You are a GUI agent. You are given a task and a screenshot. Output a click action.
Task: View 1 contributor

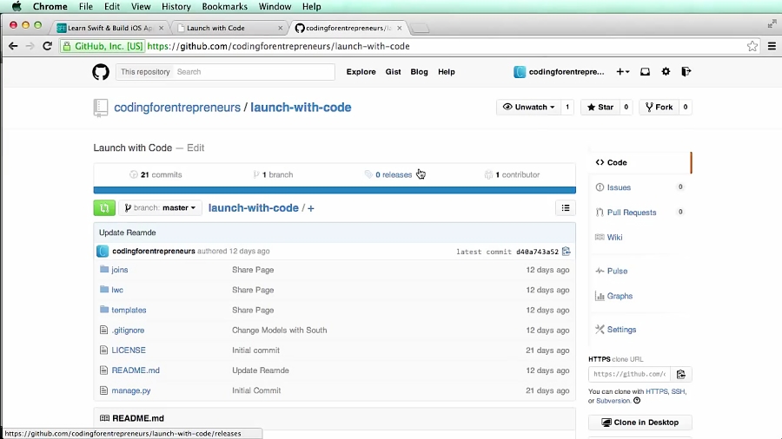point(512,174)
